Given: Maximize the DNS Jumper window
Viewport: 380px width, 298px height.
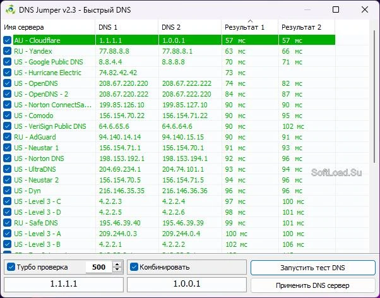Looking at the screenshot, I should coord(336,9).
